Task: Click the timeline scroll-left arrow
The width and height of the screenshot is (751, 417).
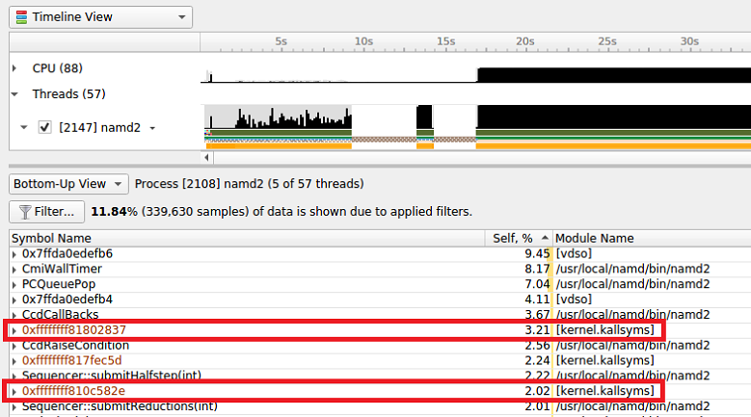Action: [x=206, y=157]
